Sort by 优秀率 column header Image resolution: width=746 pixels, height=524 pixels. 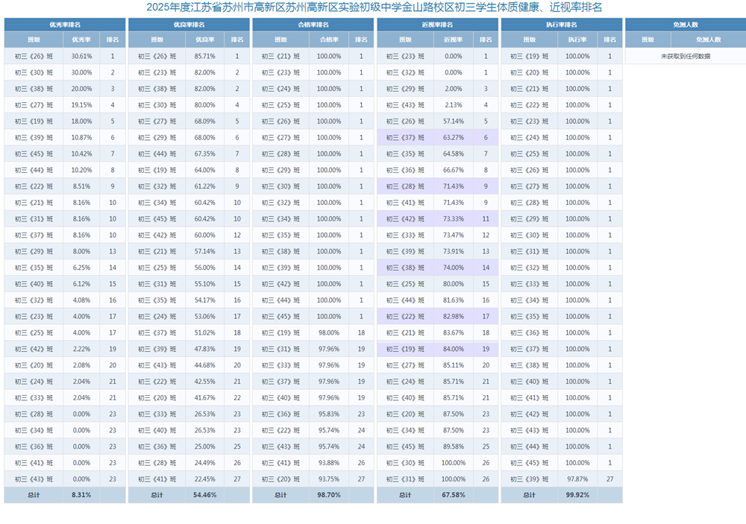81,40
